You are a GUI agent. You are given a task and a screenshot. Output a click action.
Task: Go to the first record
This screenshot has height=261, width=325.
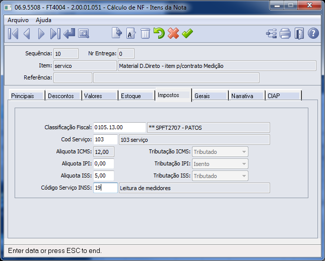14,34
